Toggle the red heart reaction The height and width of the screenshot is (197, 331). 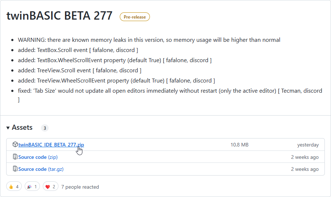[50, 187]
